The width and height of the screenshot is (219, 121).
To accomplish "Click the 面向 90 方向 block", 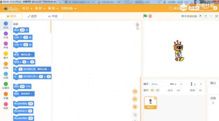I will (22, 87).
